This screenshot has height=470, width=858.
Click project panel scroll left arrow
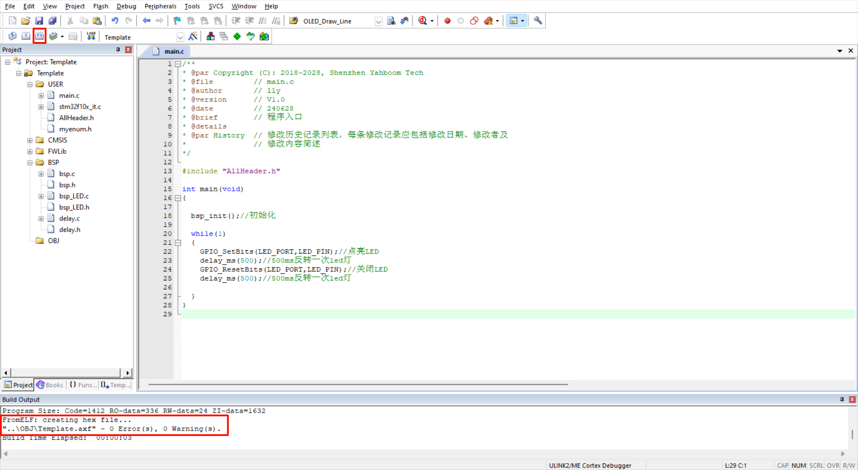pyautogui.click(x=6, y=373)
